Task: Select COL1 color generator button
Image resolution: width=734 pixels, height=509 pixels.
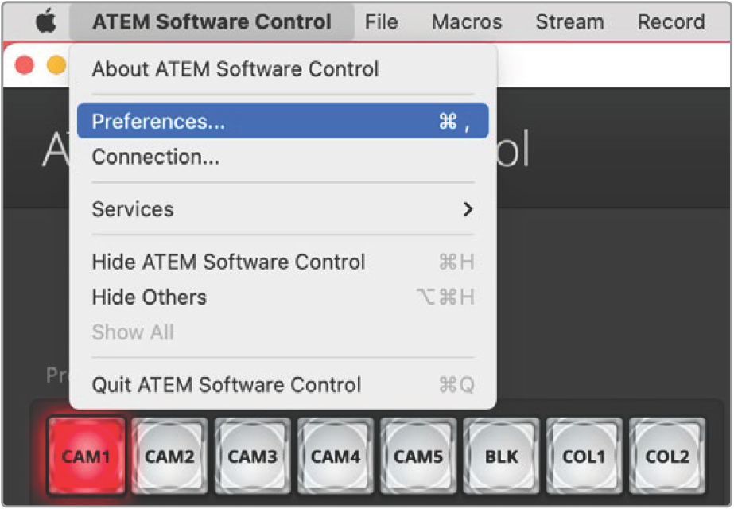Action: [584, 456]
